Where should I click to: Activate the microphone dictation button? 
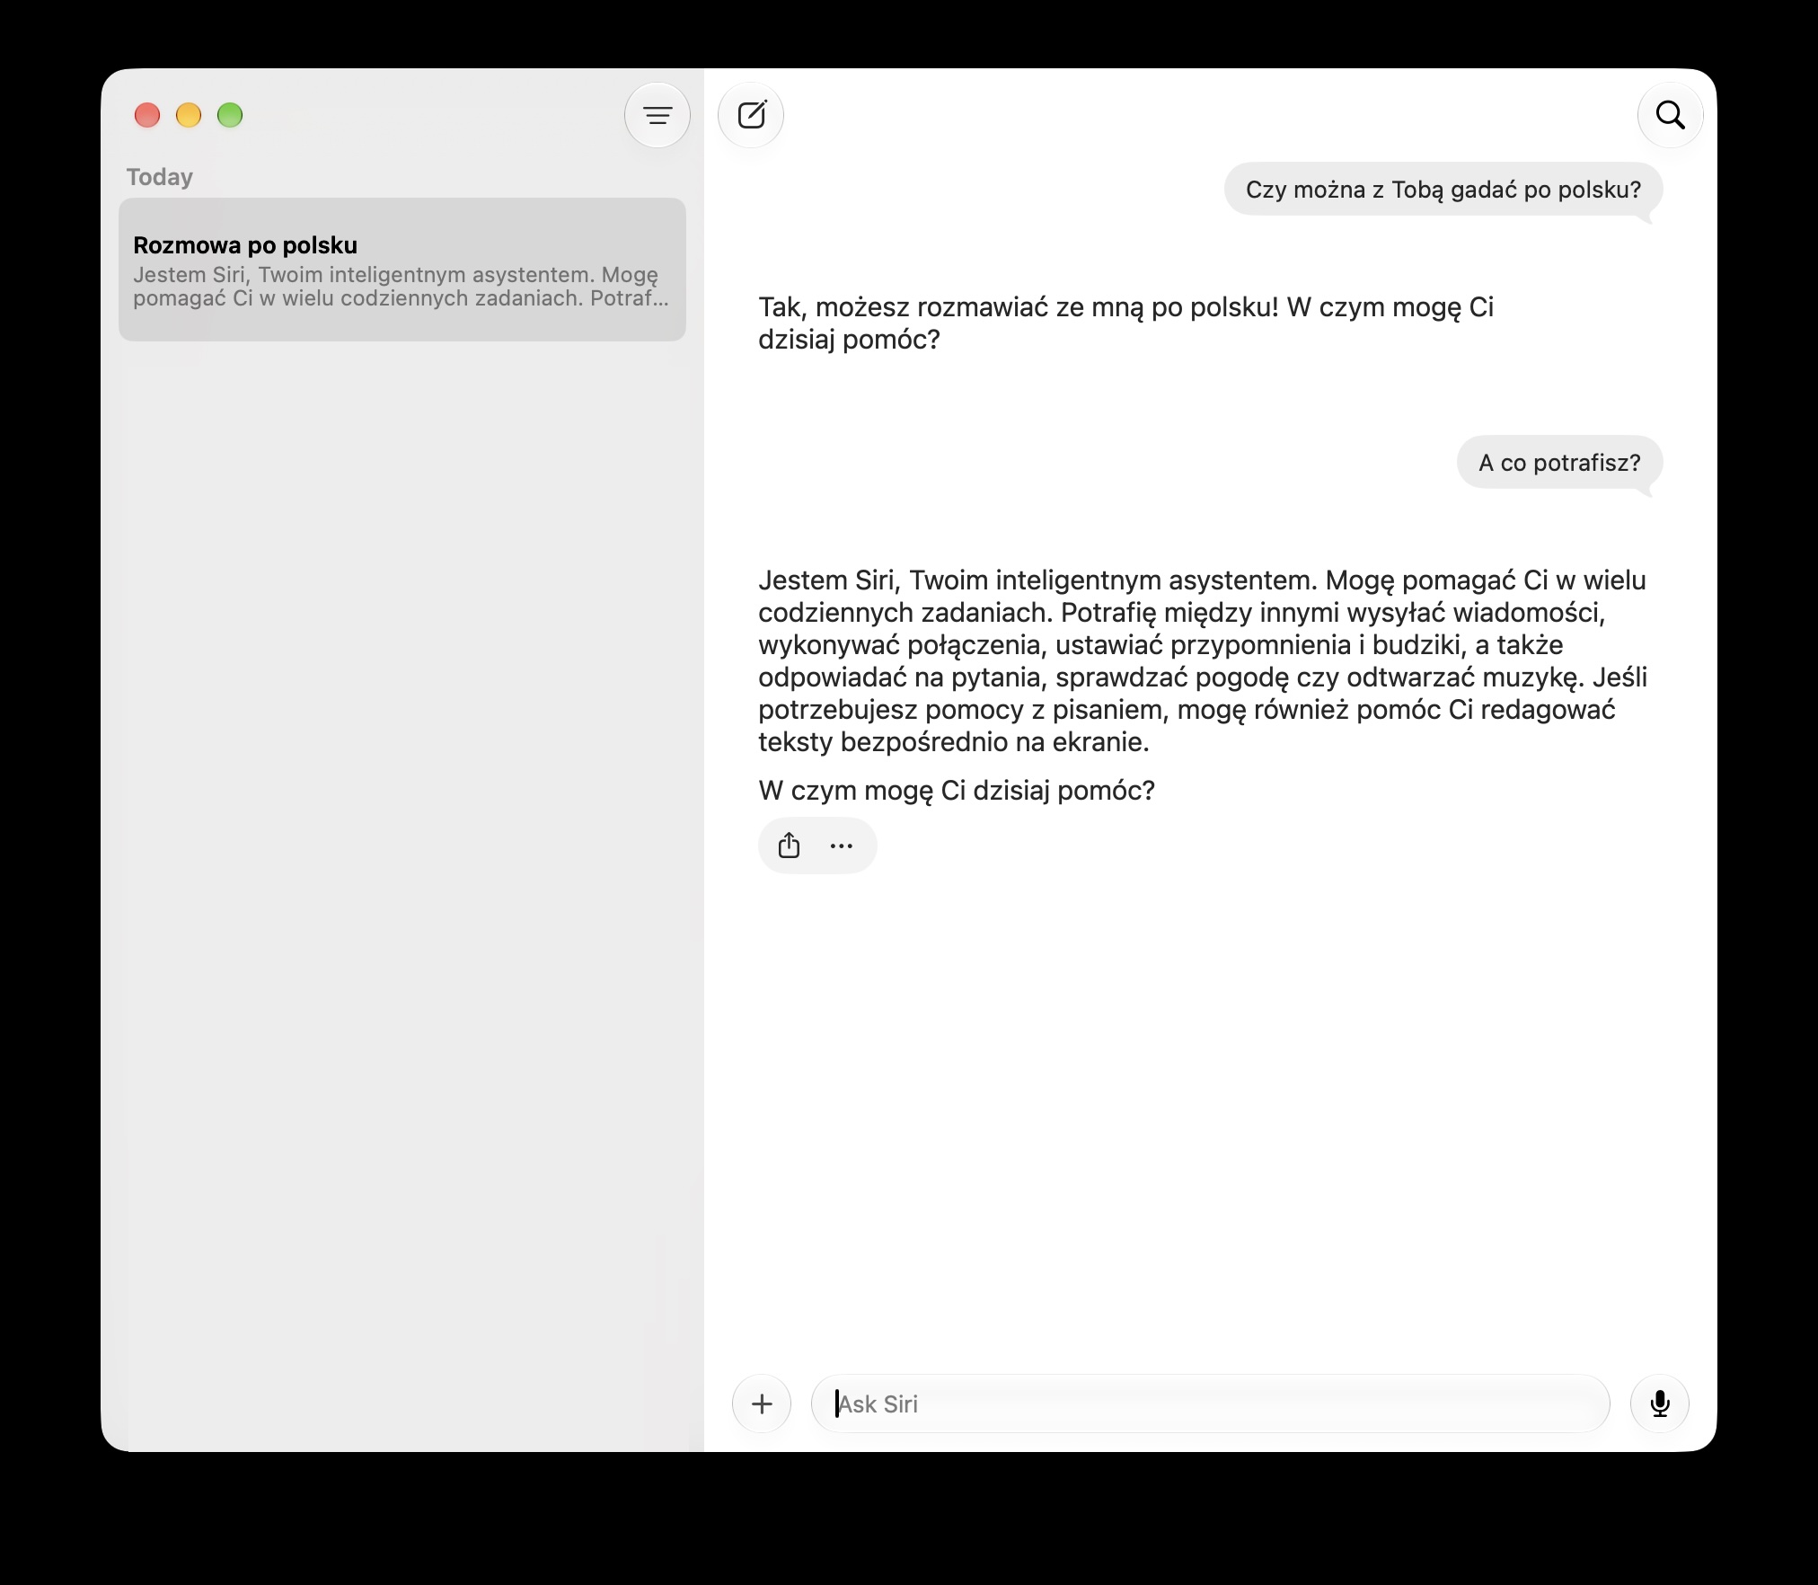click(1660, 1403)
